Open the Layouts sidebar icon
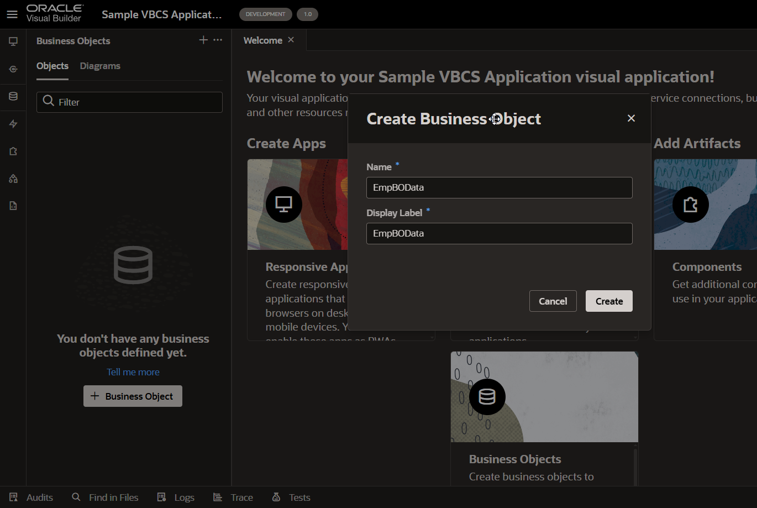The height and width of the screenshot is (508, 757). [13, 179]
